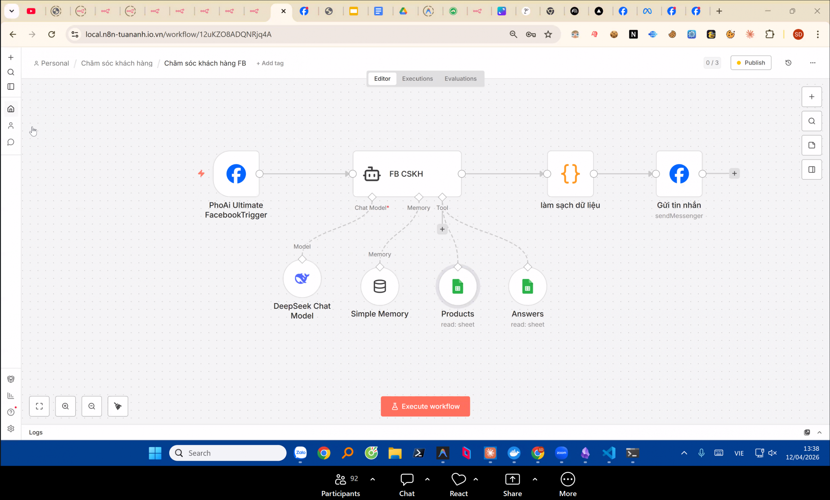
Task: Open Settings with the gear icon
Action: tap(11, 429)
